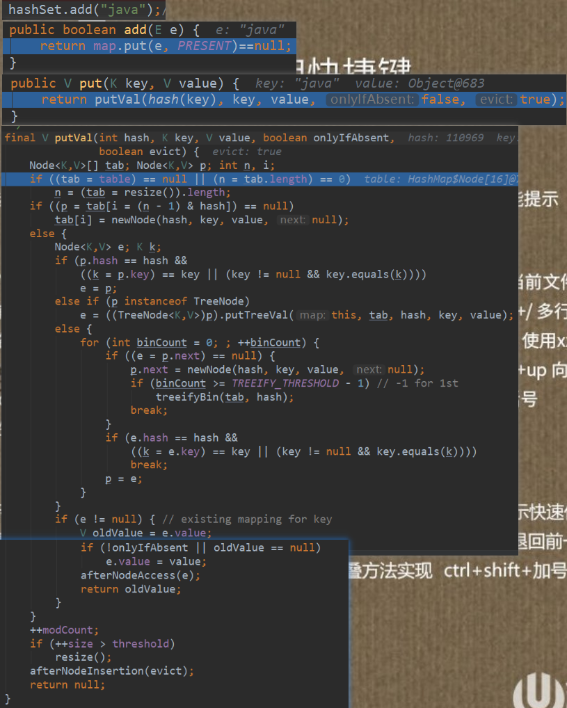Click the hashSet.add("java"); code line
The width and height of the screenshot is (567, 708).
(x=84, y=10)
